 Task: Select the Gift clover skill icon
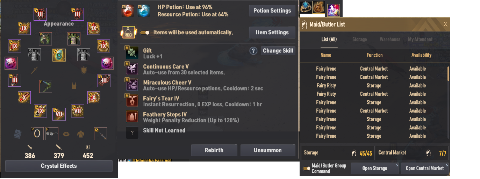(132, 53)
